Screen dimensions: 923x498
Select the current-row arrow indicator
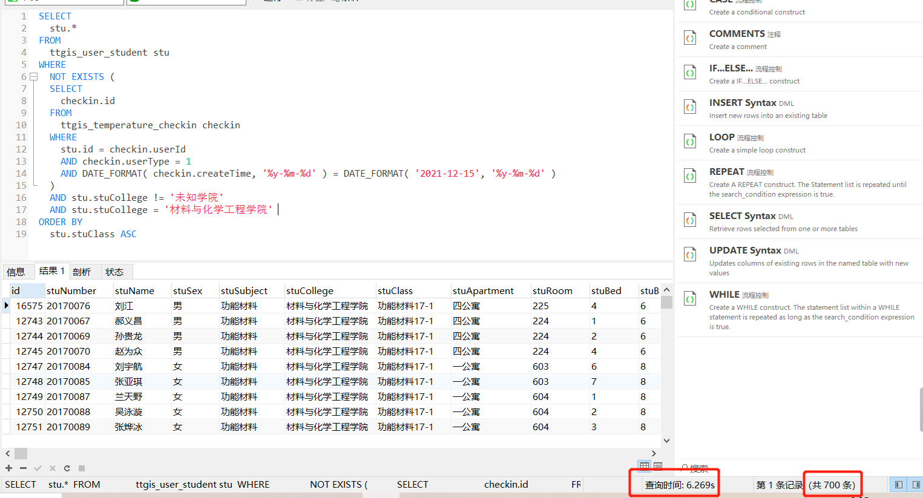(6, 306)
